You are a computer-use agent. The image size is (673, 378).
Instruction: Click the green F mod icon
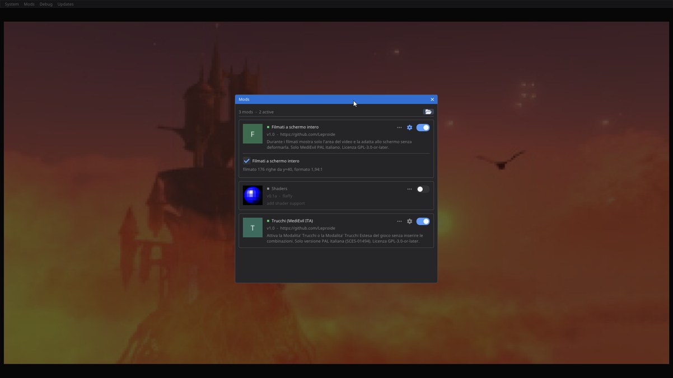click(x=253, y=134)
